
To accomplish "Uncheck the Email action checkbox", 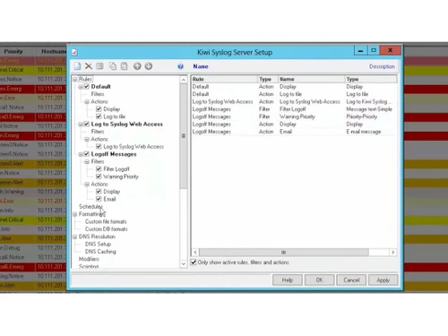I will [99, 199].
